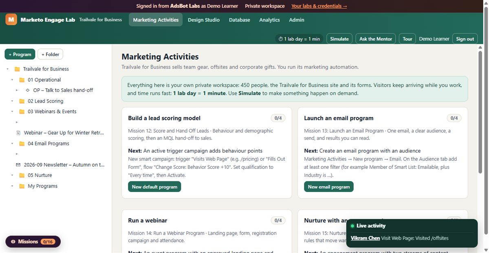
Task: Click the Marketo Engage Lab title
Action: 48,20
